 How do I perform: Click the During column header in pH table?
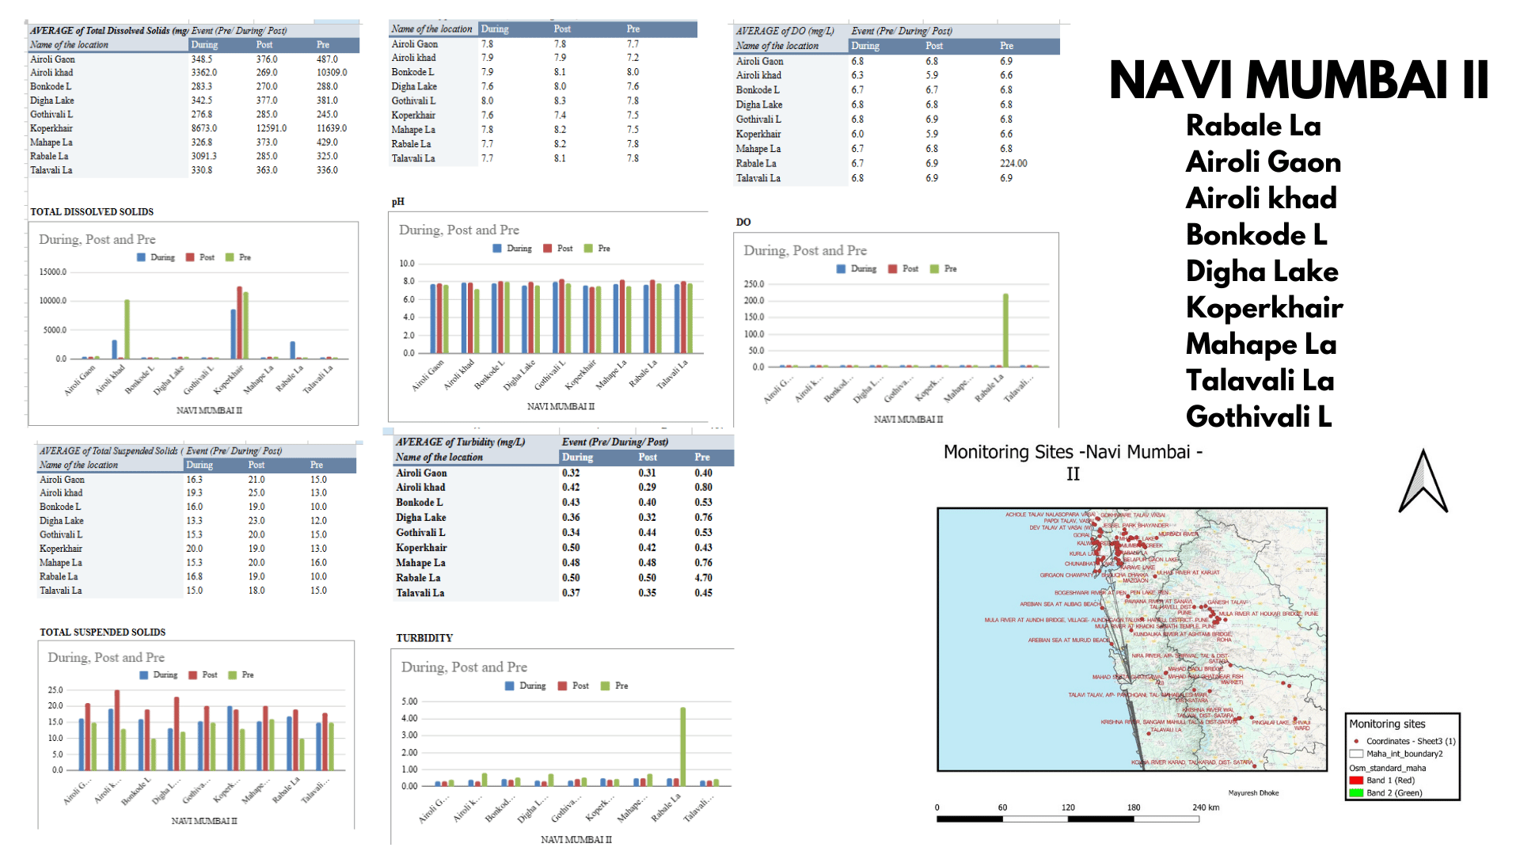tap(495, 29)
